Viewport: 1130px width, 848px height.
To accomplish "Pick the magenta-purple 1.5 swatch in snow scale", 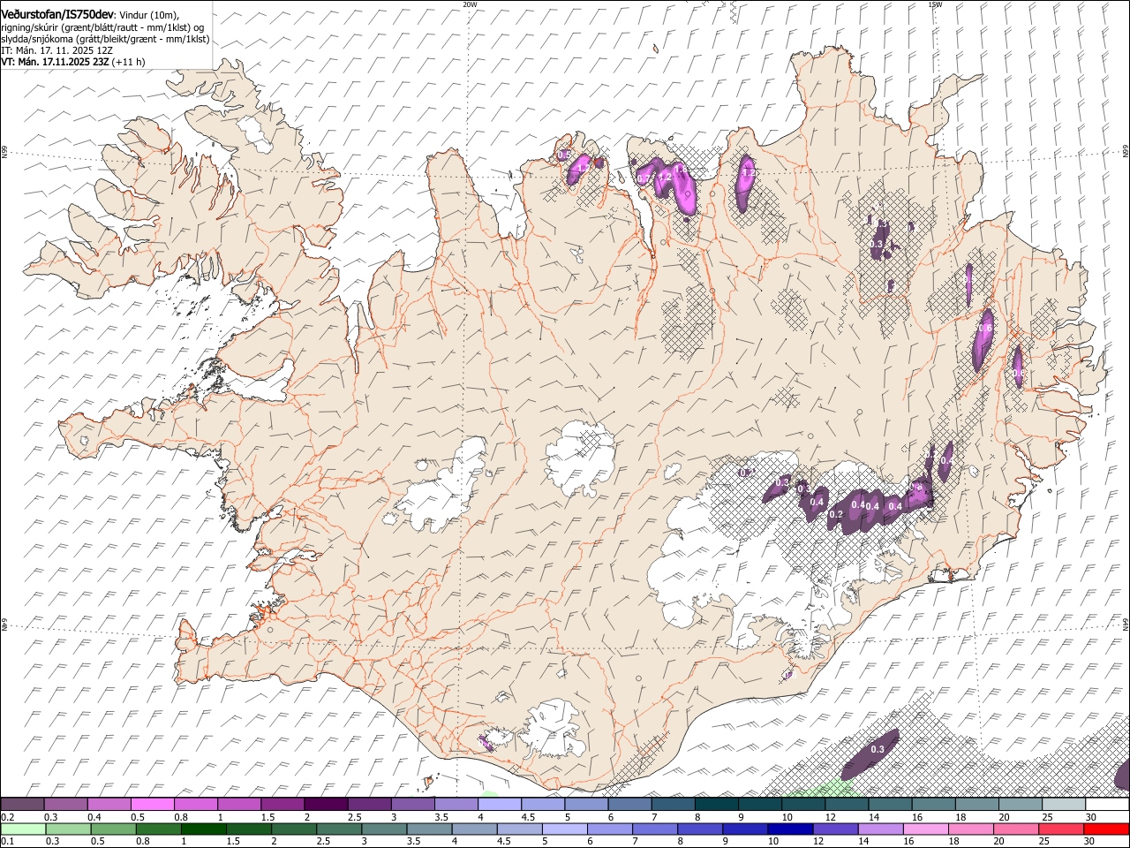I will (x=282, y=805).
